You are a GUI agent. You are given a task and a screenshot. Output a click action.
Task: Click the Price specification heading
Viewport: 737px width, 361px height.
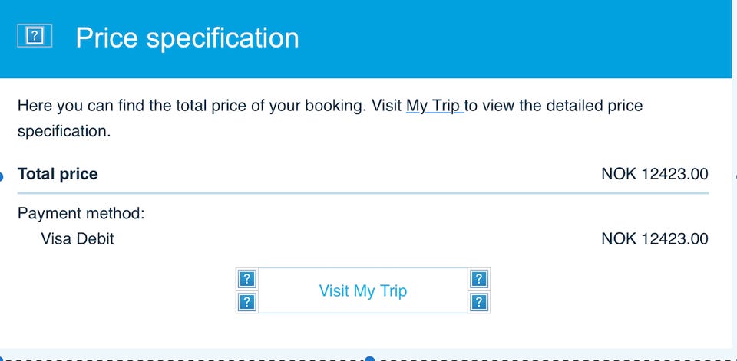(x=187, y=38)
